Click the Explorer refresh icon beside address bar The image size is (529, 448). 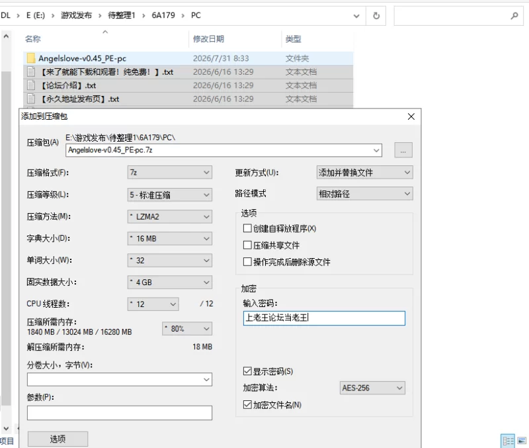[x=376, y=15]
